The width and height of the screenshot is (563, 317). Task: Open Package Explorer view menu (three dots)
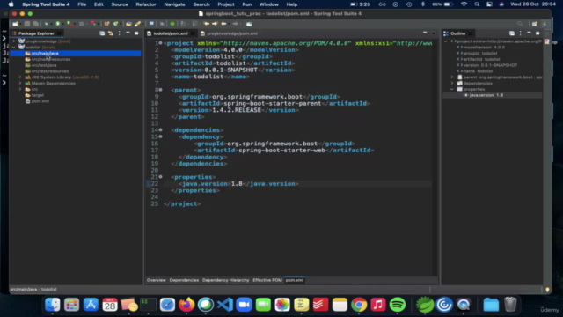click(x=120, y=33)
